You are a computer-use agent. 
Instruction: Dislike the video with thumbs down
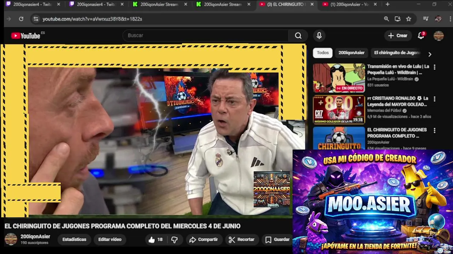[x=174, y=240]
